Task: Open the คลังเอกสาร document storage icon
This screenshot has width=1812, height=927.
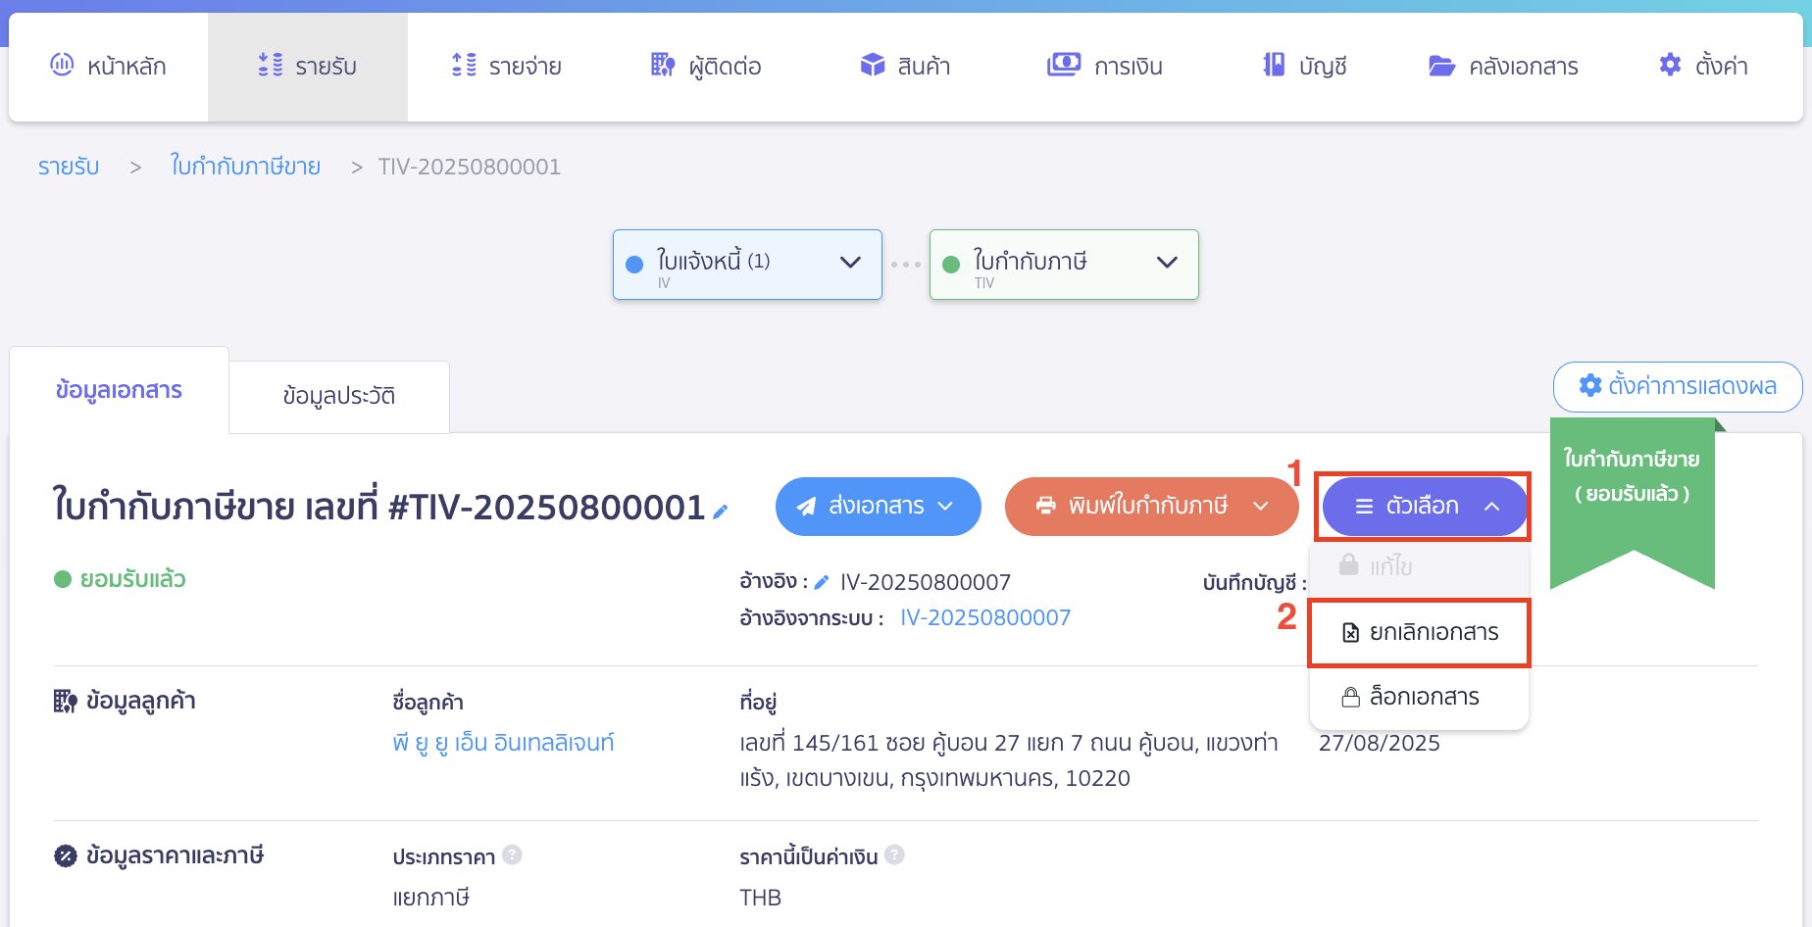Action: (x=1440, y=65)
